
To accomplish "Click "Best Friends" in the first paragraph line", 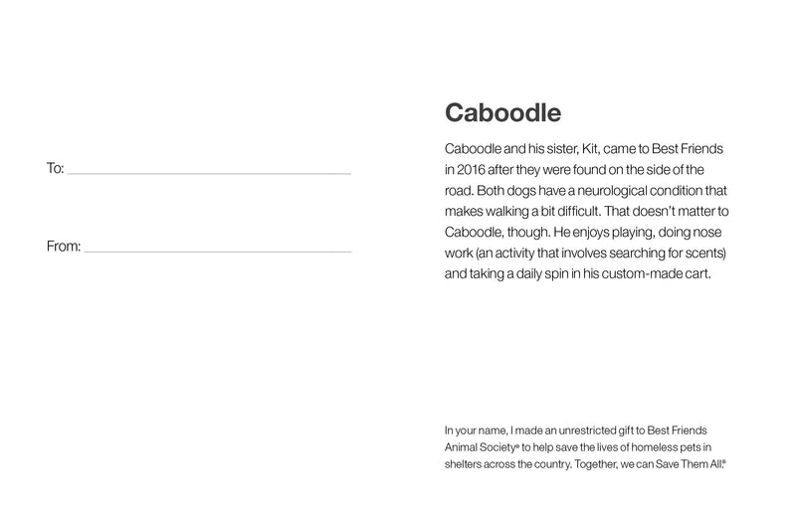I will [x=691, y=148].
